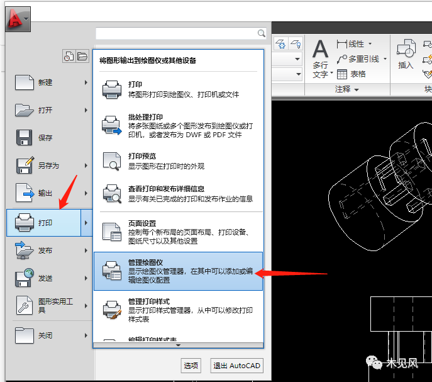The height and width of the screenshot is (382, 432).
Task: Click the search magnifier icon
Action: tap(261, 33)
